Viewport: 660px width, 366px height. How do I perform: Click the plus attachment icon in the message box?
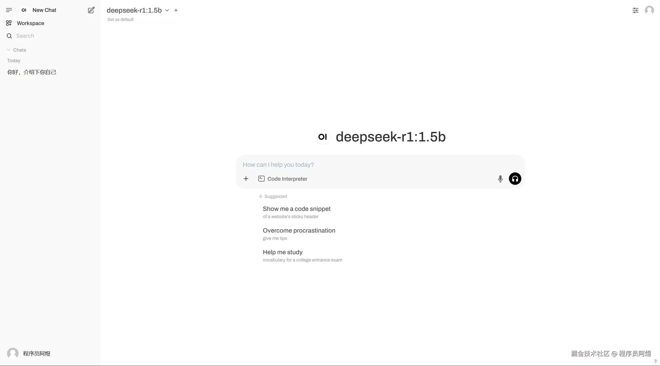tap(246, 179)
